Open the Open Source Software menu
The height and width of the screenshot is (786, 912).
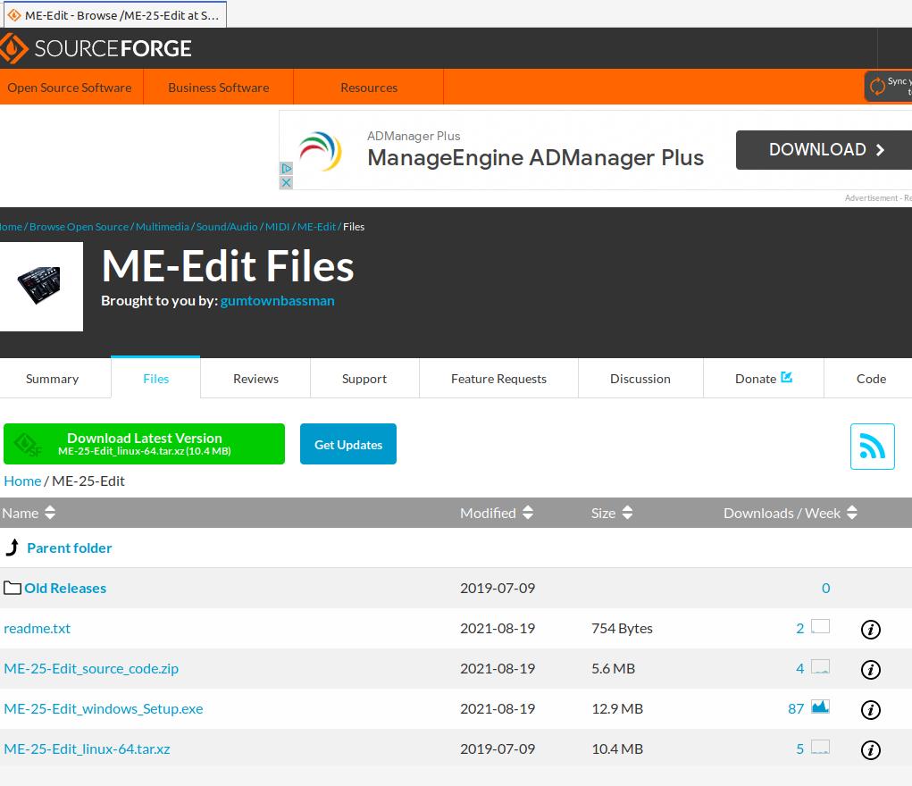70,88
